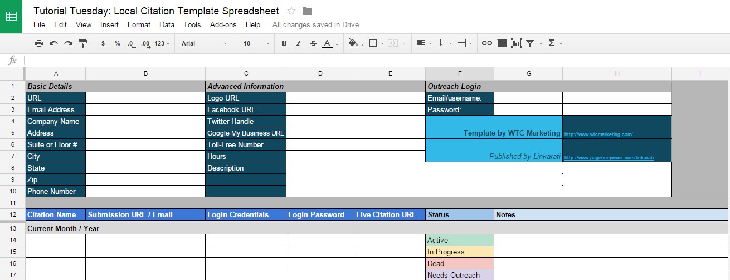Open the horizontal align dropdown

click(x=423, y=43)
